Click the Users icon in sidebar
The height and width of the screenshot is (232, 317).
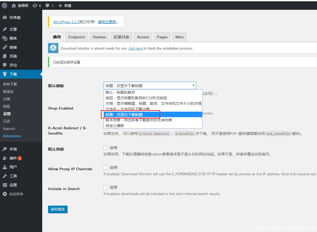pyautogui.click(x=5, y=167)
